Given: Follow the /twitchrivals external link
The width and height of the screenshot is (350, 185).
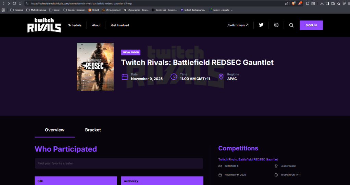Looking at the screenshot, I should pyautogui.click(x=238, y=25).
